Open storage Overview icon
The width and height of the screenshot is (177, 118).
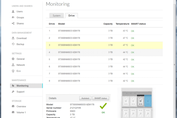pyautogui.click(x=13, y=106)
